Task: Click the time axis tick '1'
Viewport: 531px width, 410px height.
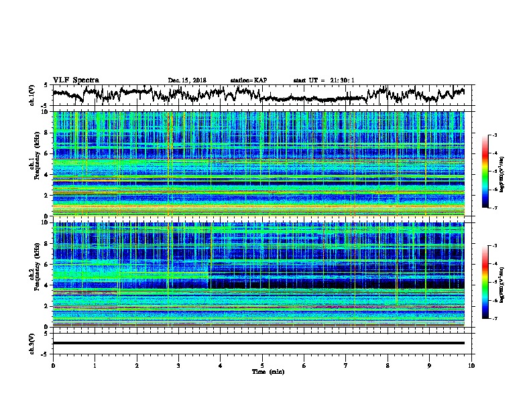Action: (95, 366)
